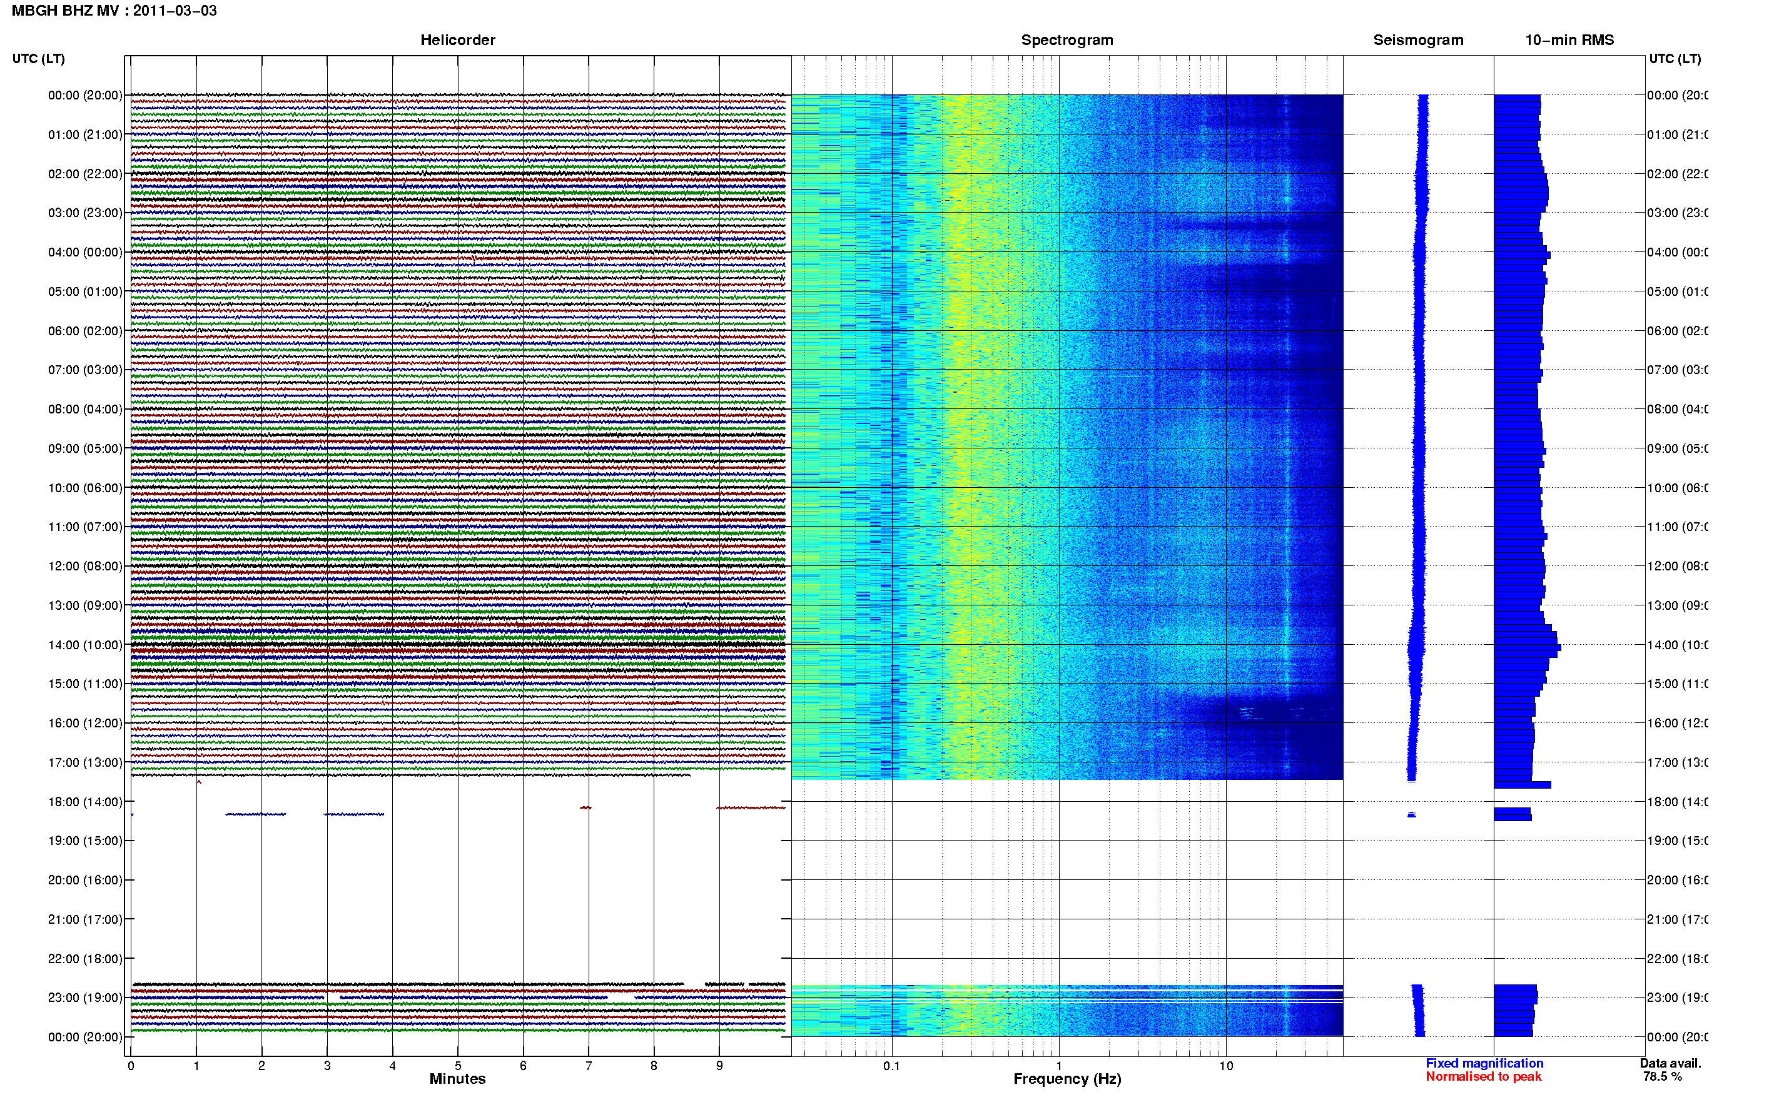Screen dimensions: 1779x1112
Task: Click the left '15:00 (11:00)' time label
Action: coord(85,684)
